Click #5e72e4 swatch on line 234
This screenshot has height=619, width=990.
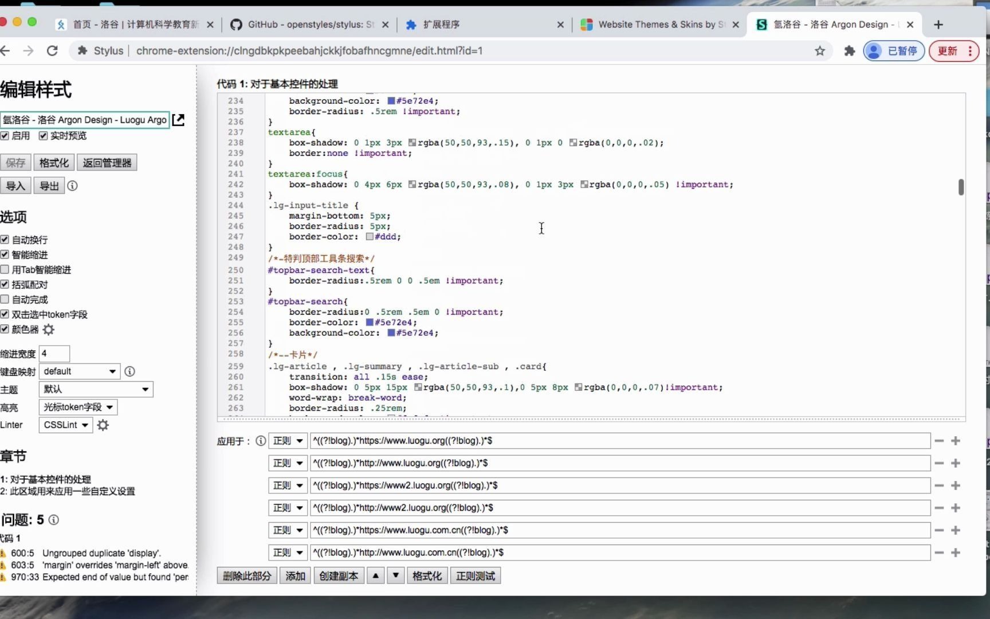[391, 101]
